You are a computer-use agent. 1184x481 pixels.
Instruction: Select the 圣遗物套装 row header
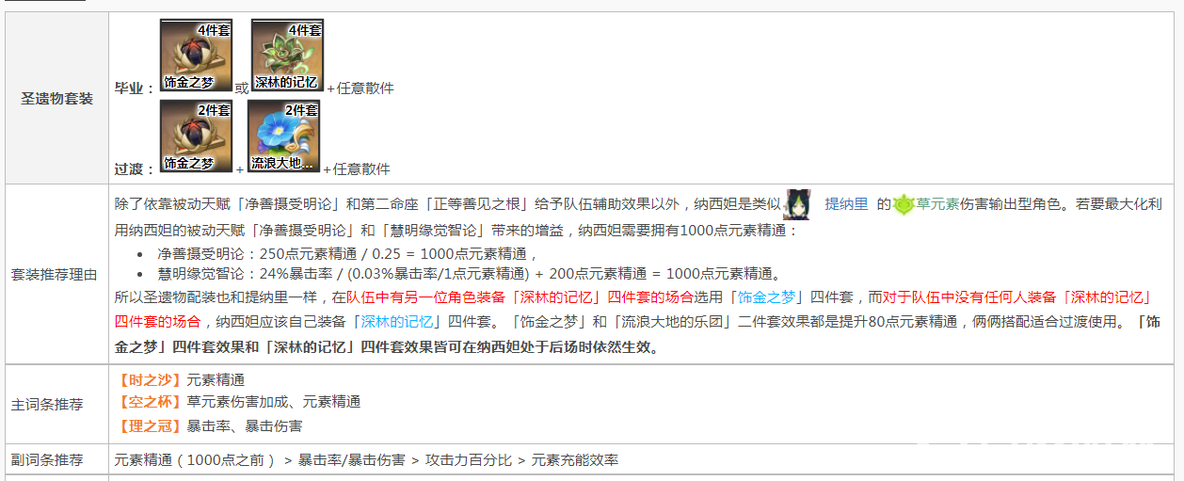coord(56,98)
